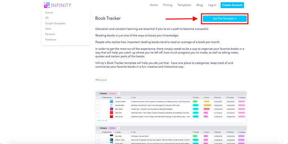Viewport: 288px width, 144px height.
Task: Select Freelance category in sidebar
Action: click(x=51, y=39)
